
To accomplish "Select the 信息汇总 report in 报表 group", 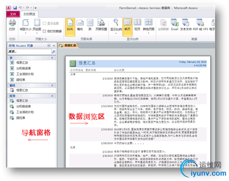I will coord(32,100).
